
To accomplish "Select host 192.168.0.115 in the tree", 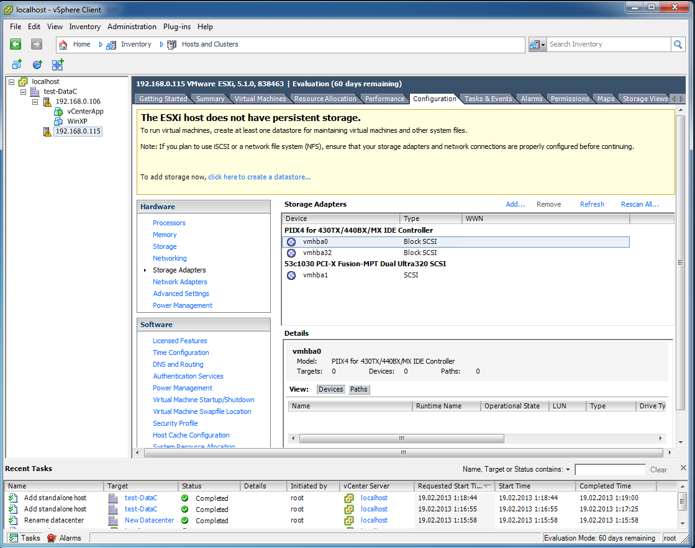I will tap(78, 131).
